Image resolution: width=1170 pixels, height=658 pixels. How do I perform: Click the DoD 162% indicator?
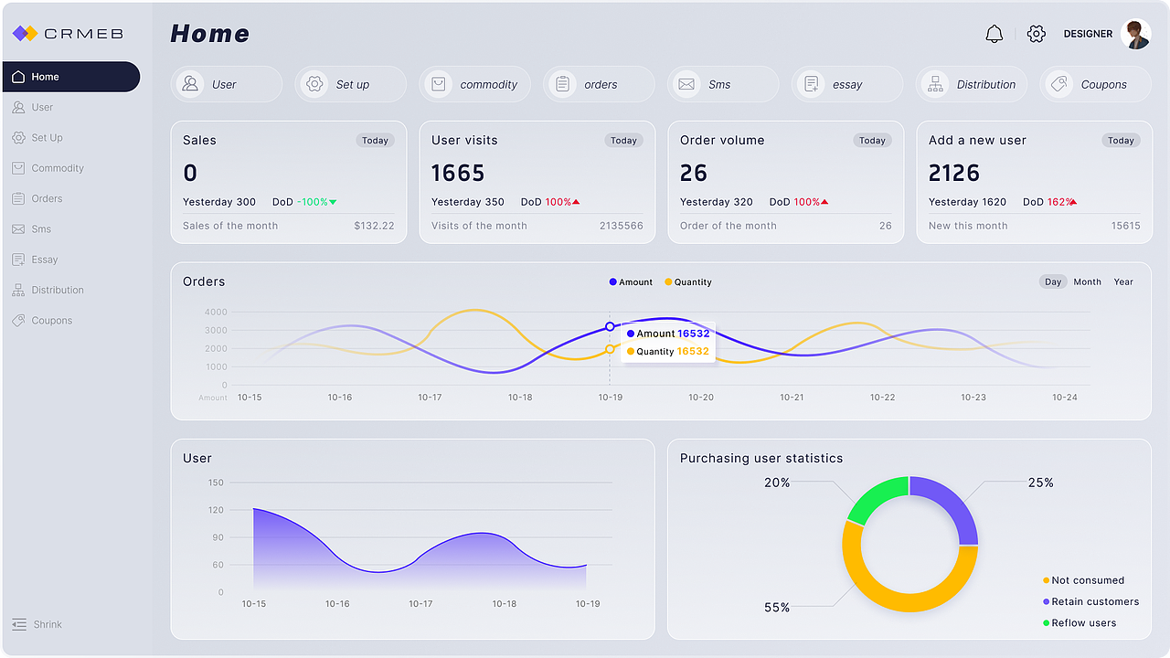point(1049,202)
